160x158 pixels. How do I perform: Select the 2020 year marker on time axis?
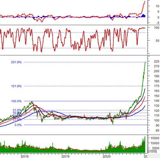pos(107,156)
